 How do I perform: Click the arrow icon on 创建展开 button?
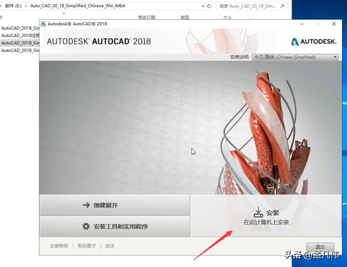pos(87,205)
